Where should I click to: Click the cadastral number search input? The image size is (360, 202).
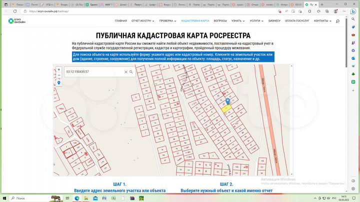(x=94, y=72)
